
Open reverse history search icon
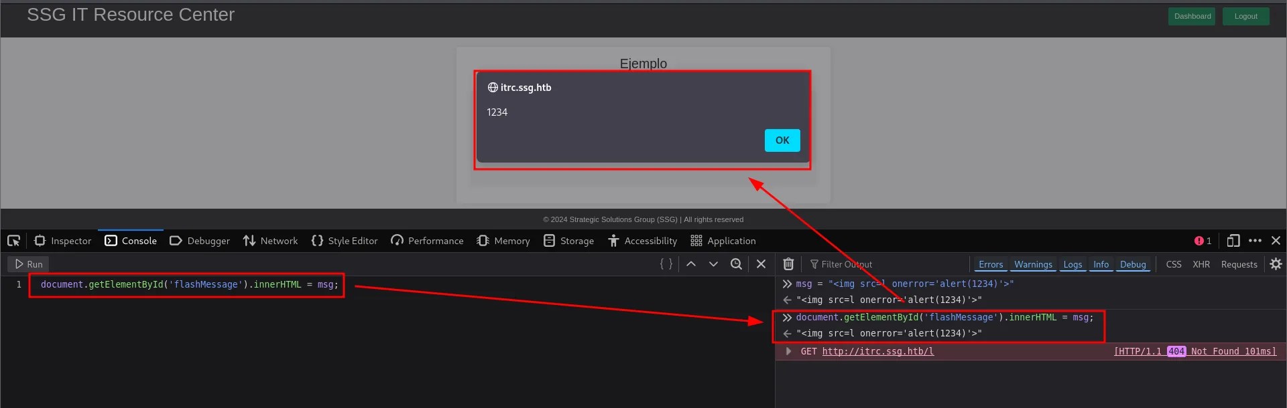(x=736, y=264)
